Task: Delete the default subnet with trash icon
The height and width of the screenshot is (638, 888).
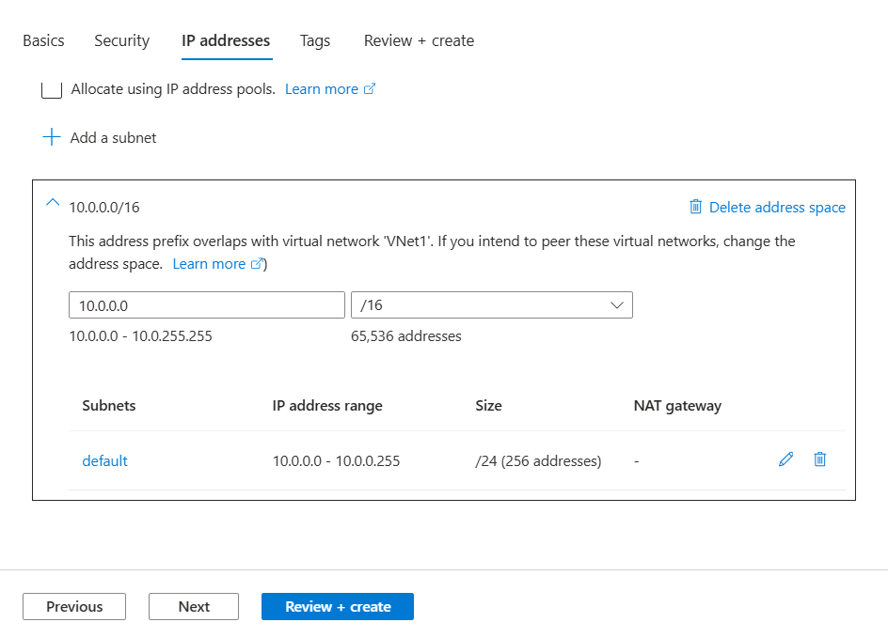Action: click(x=820, y=459)
